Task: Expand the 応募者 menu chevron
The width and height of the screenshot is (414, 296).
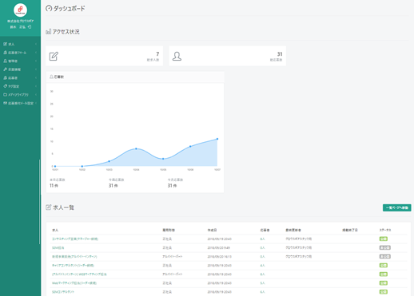Action: click(36, 78)
